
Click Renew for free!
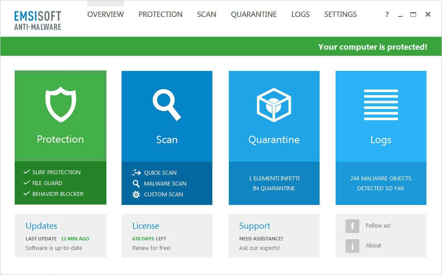152,248
